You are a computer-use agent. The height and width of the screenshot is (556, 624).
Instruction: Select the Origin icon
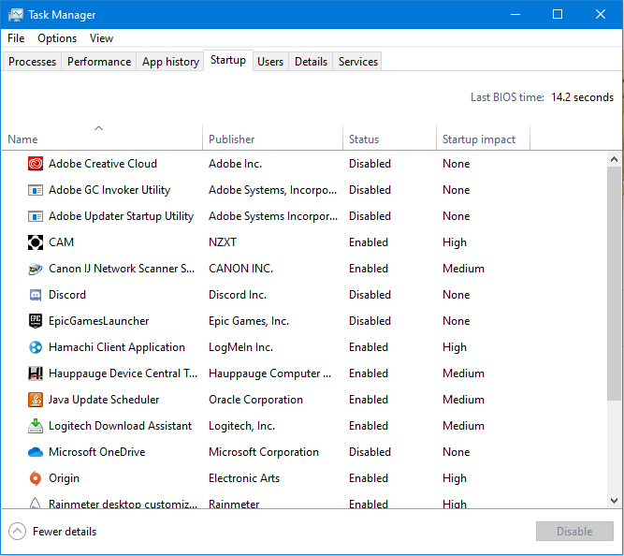pyautogui.click(x=36, y=478)
